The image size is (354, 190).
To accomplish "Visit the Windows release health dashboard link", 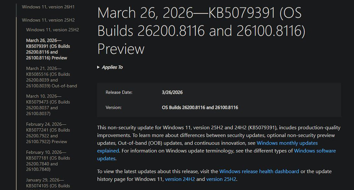I will [x=259, y=171].
